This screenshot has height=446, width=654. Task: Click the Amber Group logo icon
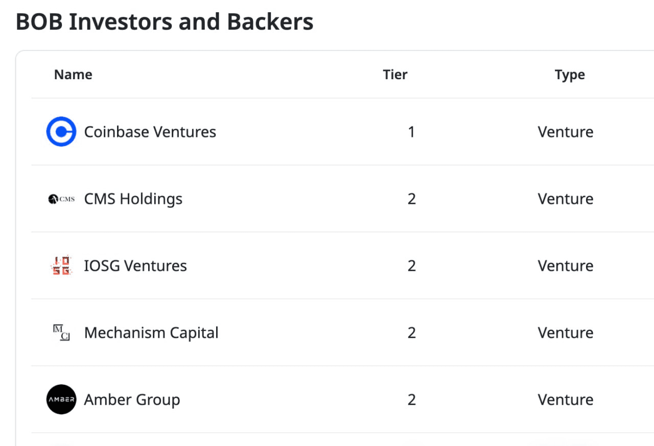point(61,400)
